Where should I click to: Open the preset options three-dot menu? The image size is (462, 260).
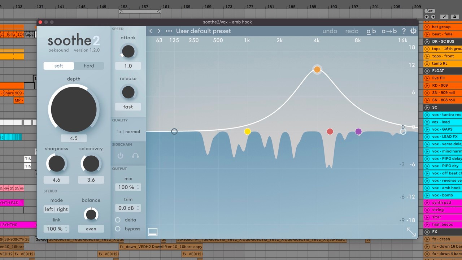pyautogui.click(x=169, y=31)
